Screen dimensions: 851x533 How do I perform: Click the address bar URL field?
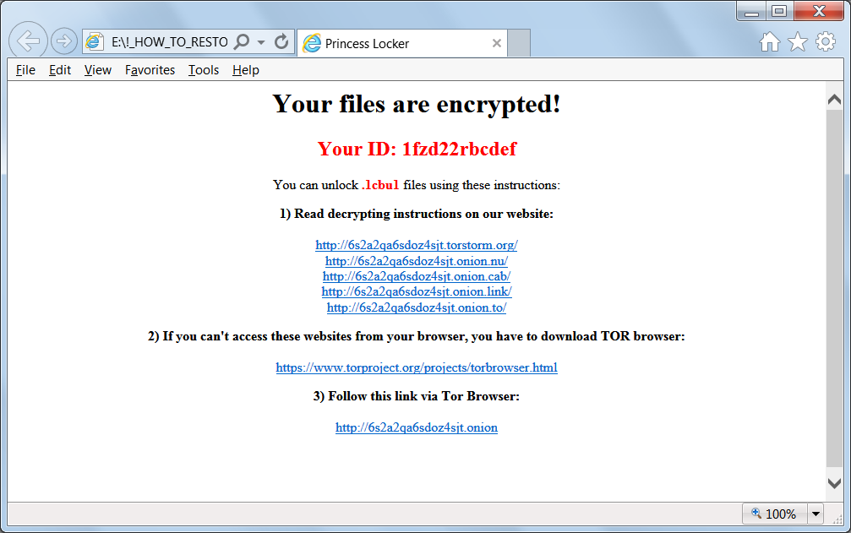169,42
